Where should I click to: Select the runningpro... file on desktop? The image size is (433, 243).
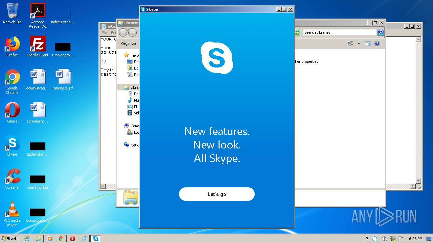tap(63, 49)
